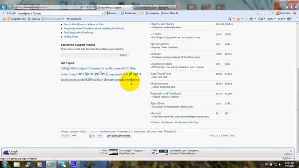The width and height of the screenshot is (299, 168).
Task: Open the Windows Start orb
Action: pyautogui.click(x=5, y=164)
